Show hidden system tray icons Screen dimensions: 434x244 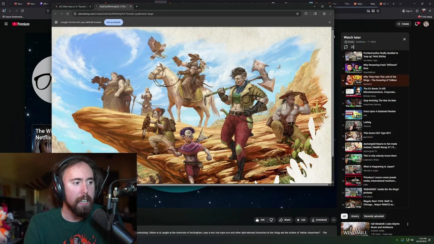397,240
